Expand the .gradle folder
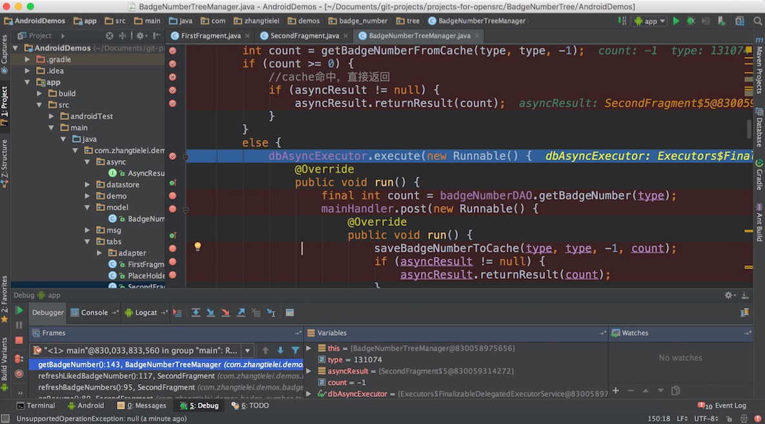Image resolution: width=765 pixels, height=424 pixels. pos(28,59)
